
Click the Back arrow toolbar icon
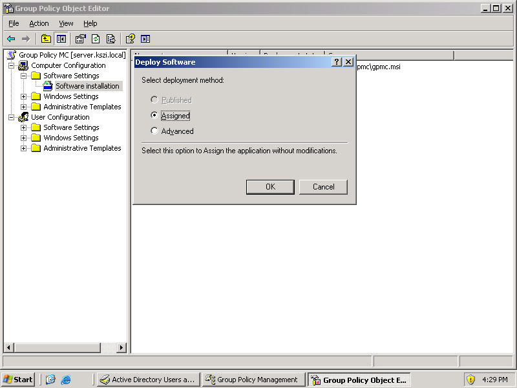[x=11, y=39]
